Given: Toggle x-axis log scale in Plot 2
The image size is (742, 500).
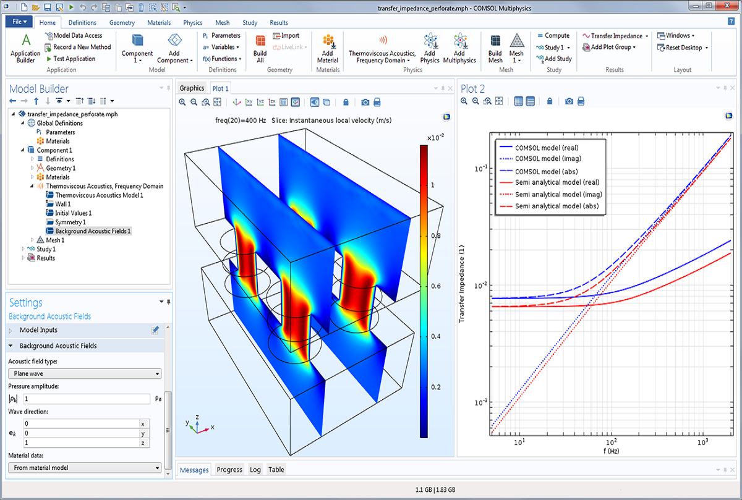Looking at the screenshot, I should (x=519, y=101).
